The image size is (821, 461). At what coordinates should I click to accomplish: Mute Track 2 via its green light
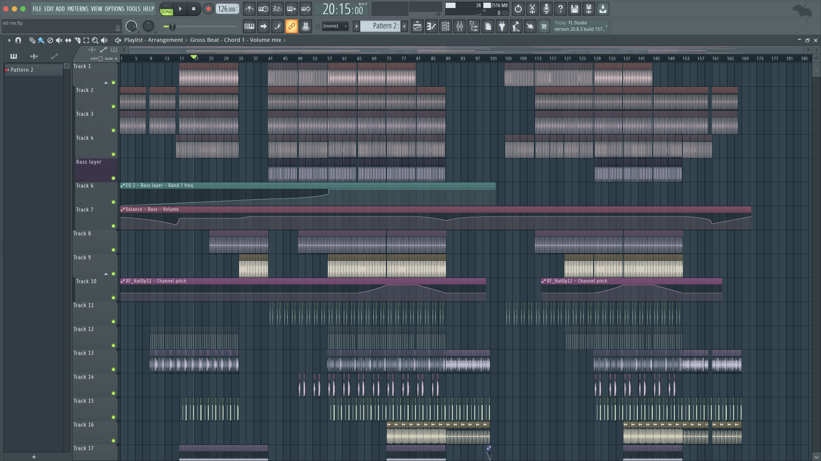click(113, 106)
